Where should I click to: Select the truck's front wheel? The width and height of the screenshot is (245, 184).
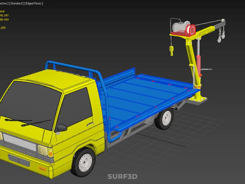pos(83,163)
